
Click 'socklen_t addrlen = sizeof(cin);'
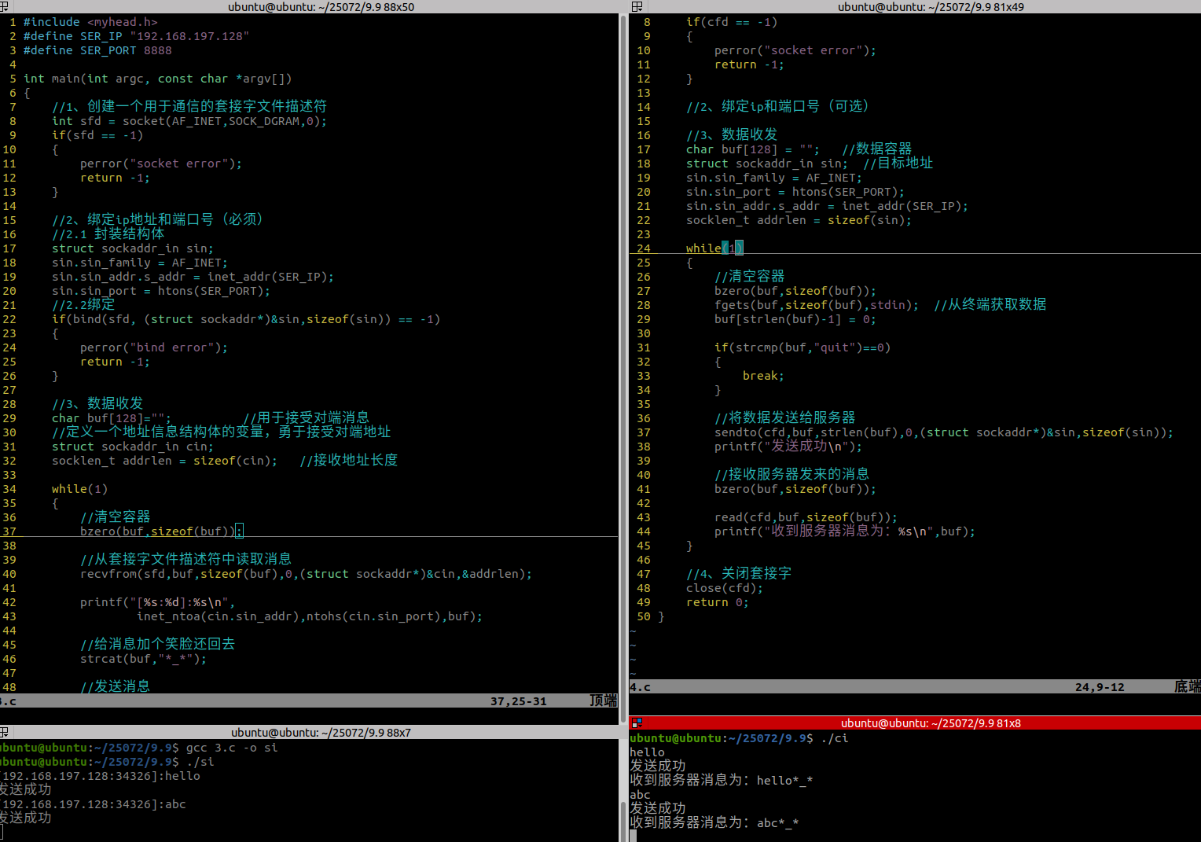coord(164,461)
